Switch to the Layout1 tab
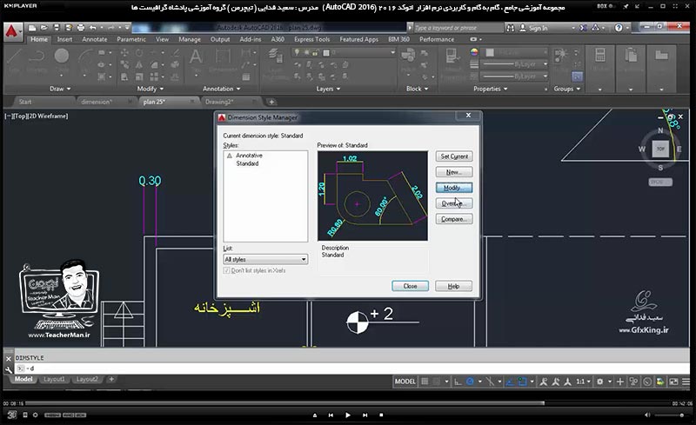The width and height of the screenshot is (696, 425). point(54,379)
